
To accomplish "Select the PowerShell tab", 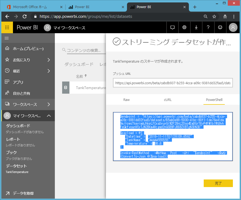I will click(x=214, y=100).
